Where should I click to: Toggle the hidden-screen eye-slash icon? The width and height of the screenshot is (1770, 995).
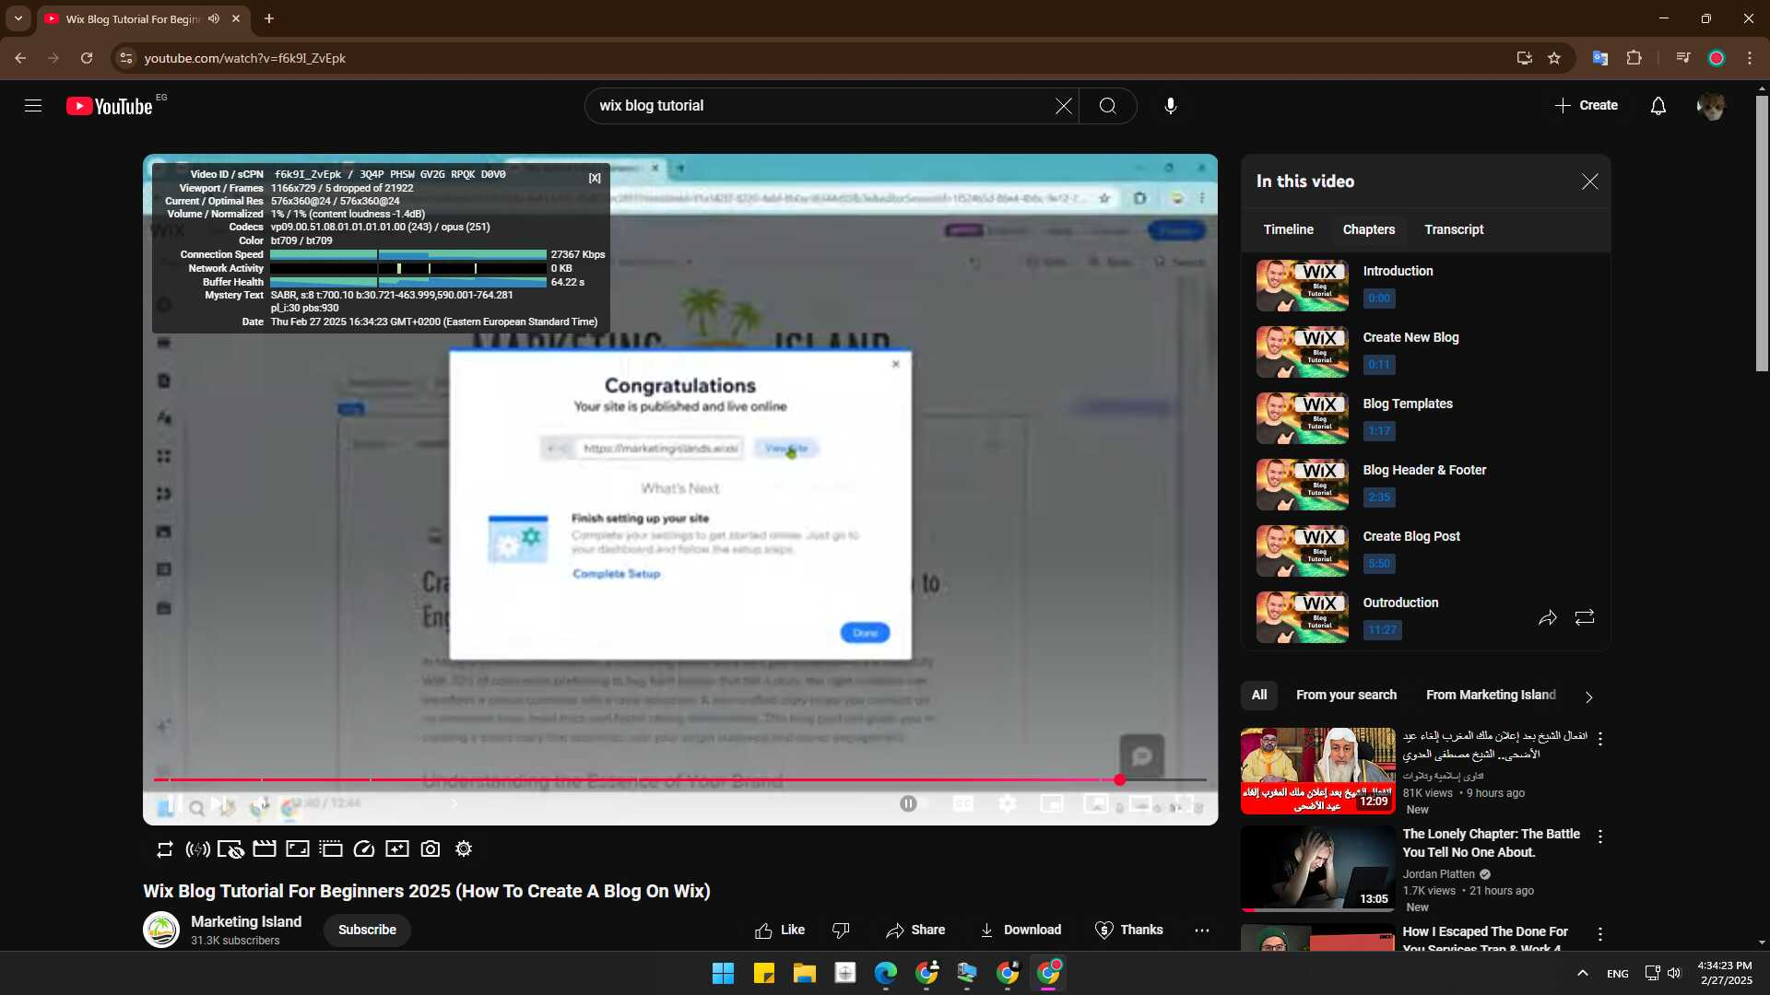[230, 849]
